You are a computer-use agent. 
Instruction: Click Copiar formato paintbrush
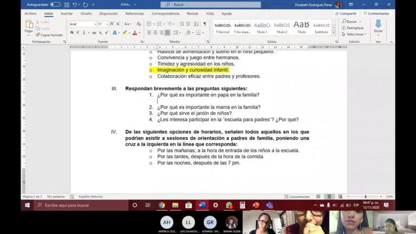coord(49,35)
